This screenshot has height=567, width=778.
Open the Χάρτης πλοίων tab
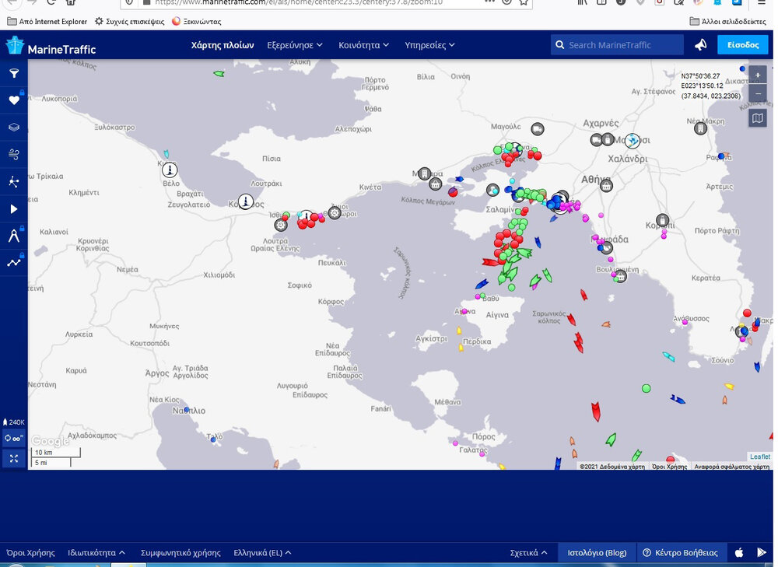(223, 45)
